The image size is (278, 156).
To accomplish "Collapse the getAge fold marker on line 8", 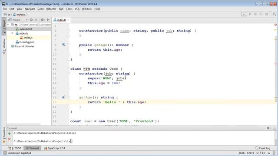I will click(69, 45).
